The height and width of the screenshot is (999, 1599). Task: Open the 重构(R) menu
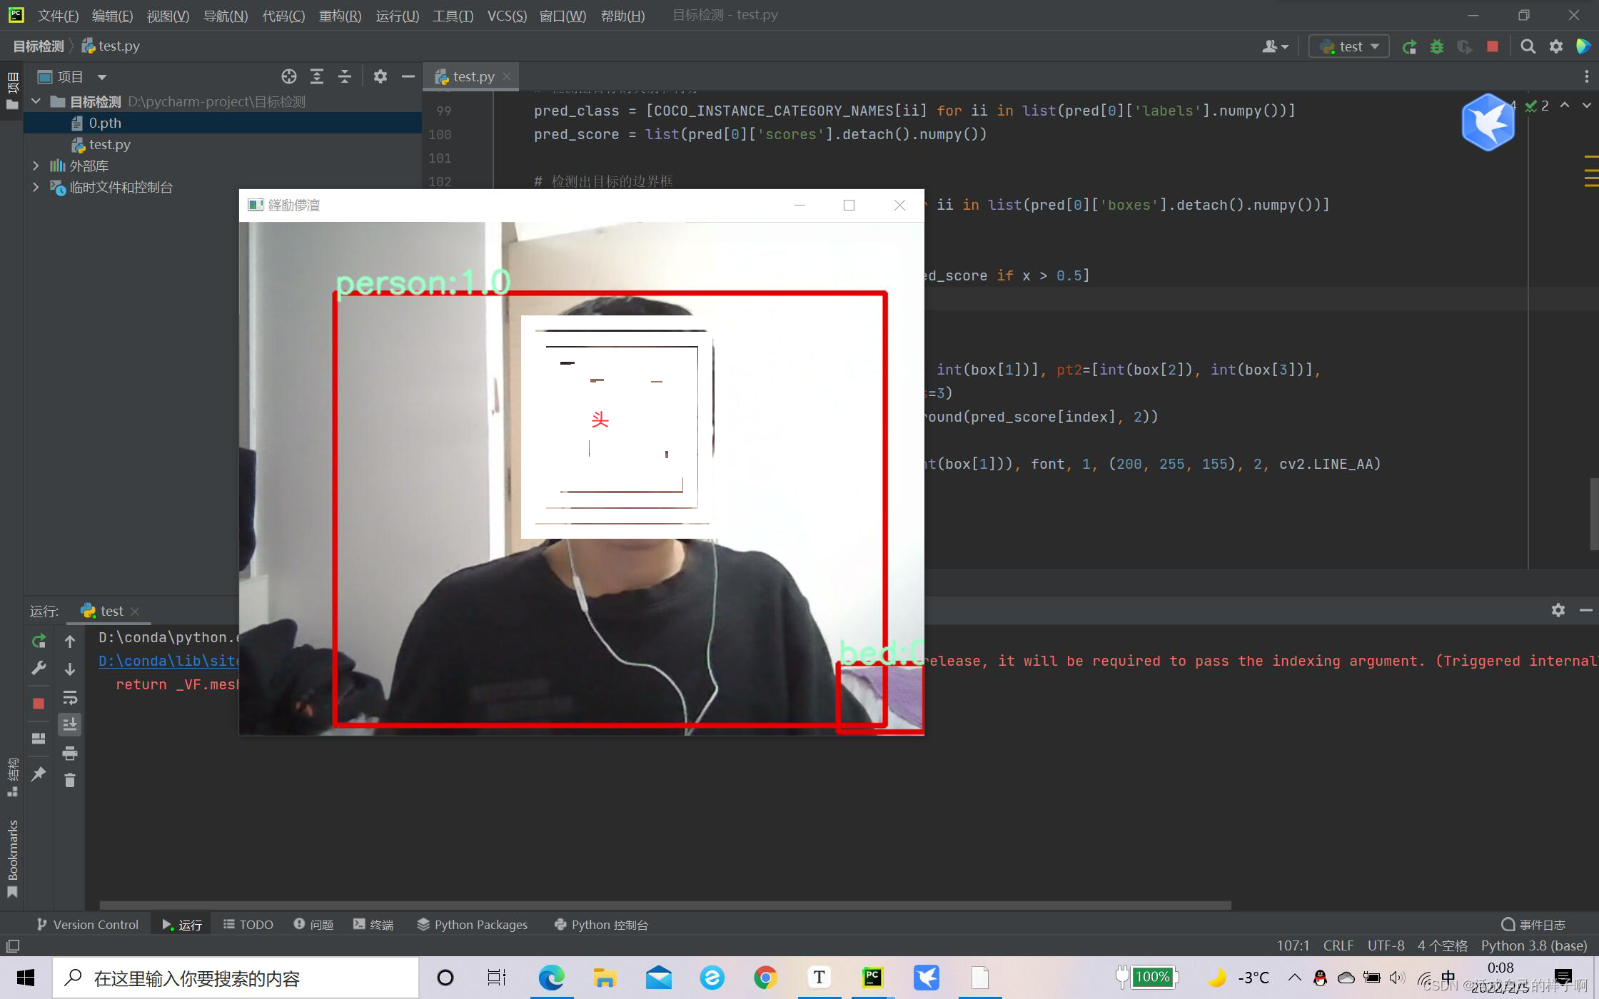[x=340, y=16]
